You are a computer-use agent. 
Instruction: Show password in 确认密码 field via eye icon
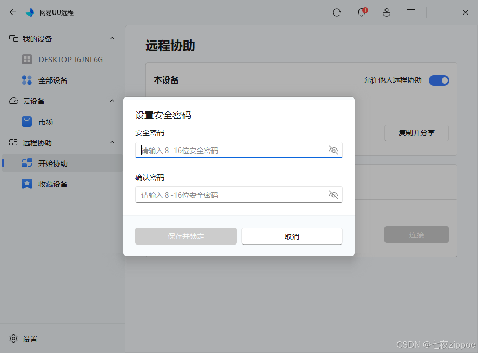[334, 194]
